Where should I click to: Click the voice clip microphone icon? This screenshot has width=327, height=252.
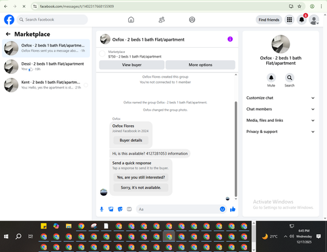tap(101, 209)
